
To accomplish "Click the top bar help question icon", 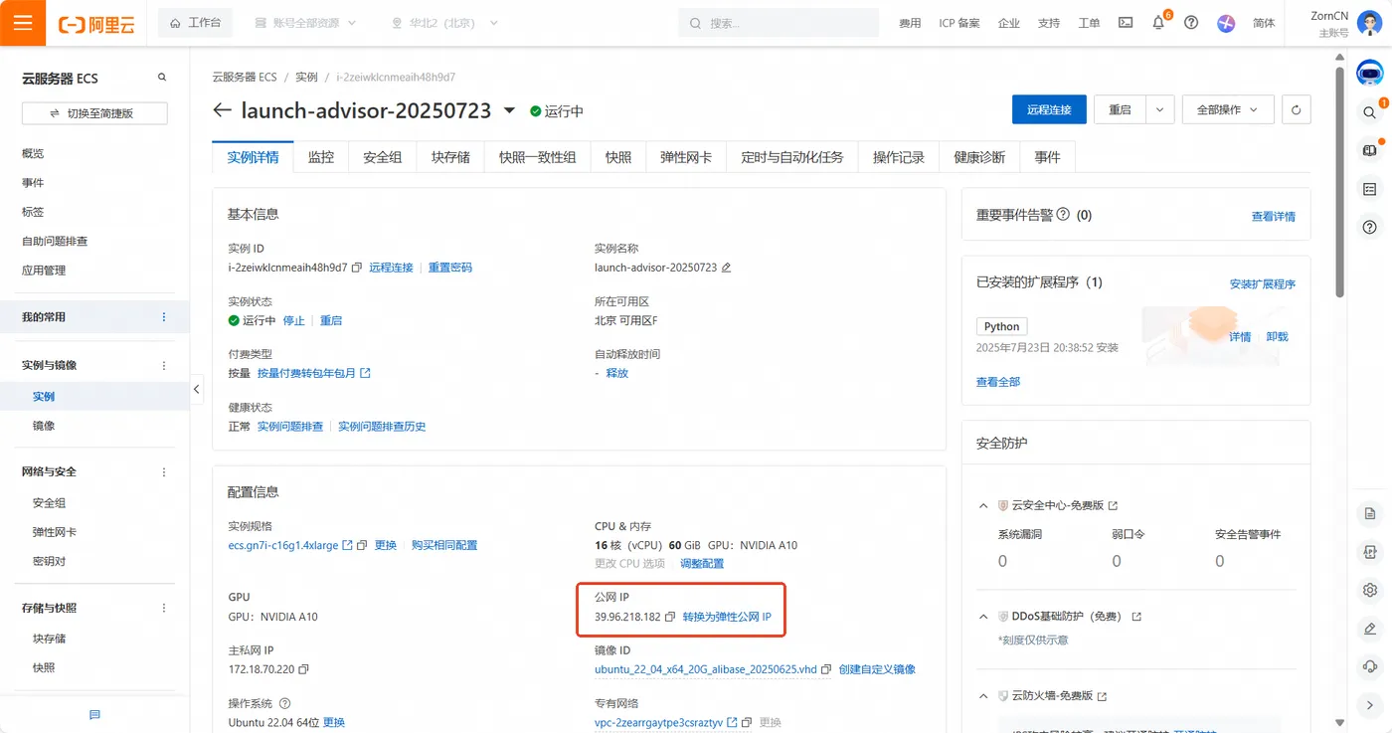I will click(x=1191, y=23).
